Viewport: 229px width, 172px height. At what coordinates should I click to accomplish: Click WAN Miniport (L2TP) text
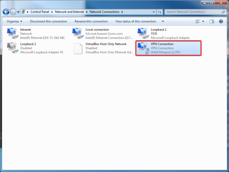tap(166, 52)
